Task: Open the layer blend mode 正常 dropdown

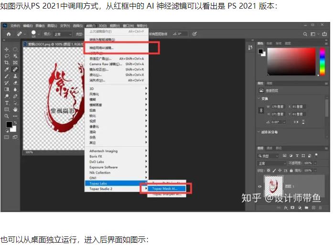Action: click(x=272, y=163)
